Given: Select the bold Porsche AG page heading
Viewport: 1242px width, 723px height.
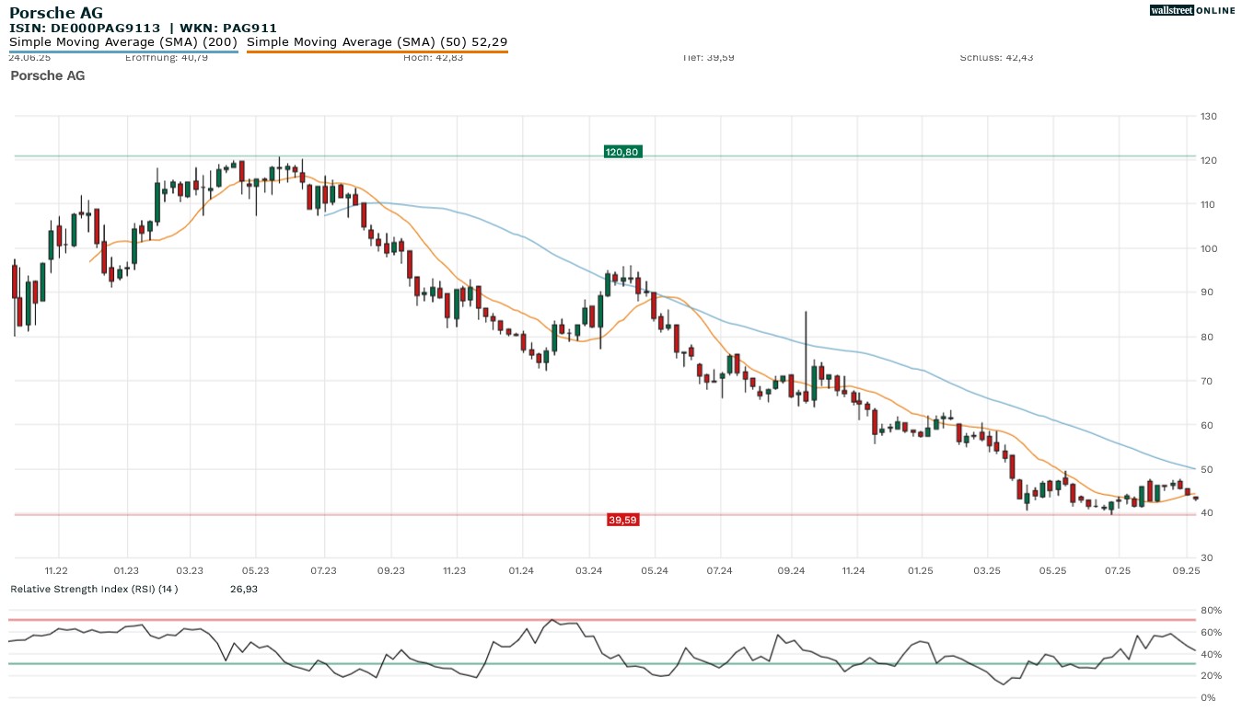Looking at the screenshot, I should click(56, 13).
